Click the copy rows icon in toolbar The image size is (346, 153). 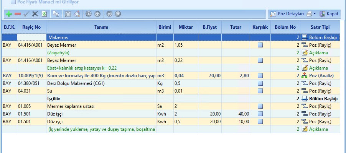point(56,14)
